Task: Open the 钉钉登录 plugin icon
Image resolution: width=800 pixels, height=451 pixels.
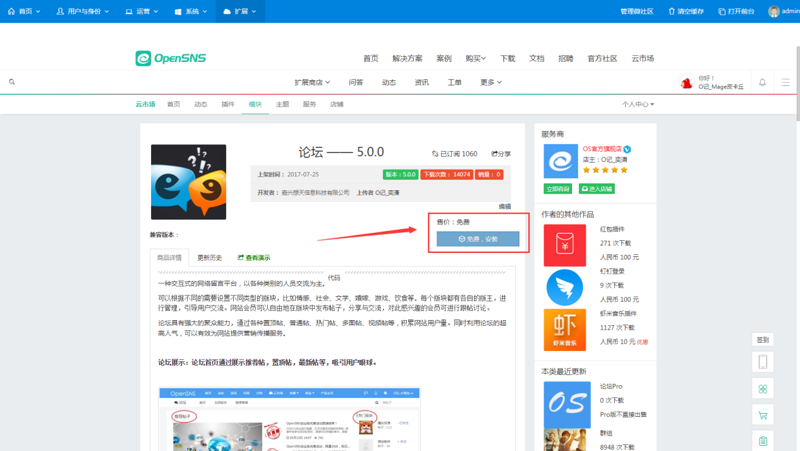Action: click(x=564, y=287)
